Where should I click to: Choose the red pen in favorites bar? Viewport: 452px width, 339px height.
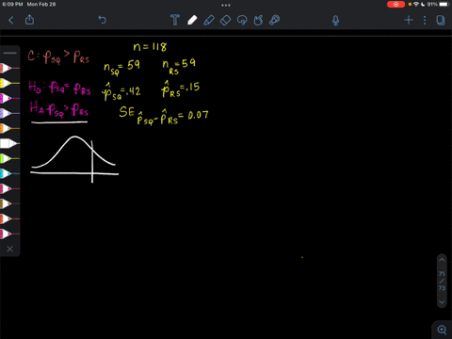tap(9, 68)
